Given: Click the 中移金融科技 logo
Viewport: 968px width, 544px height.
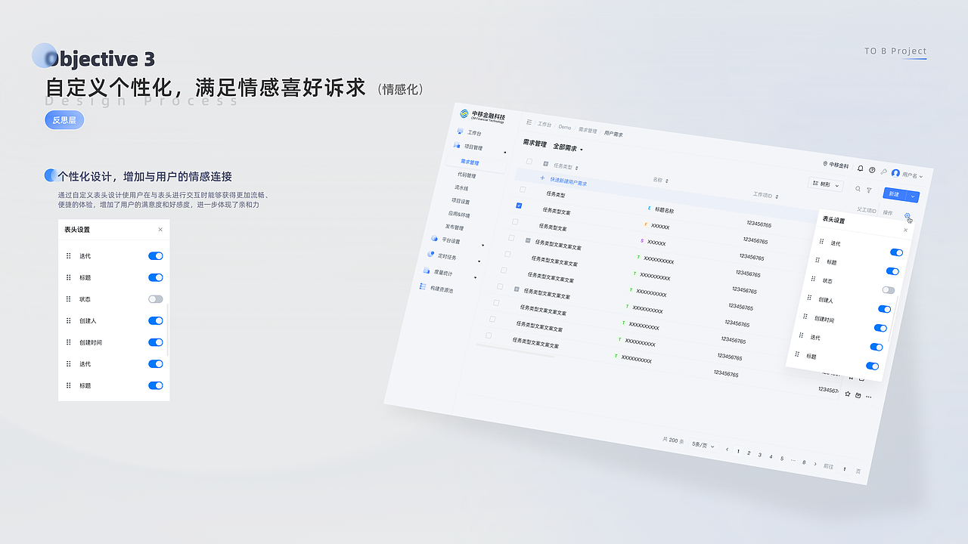Looking at the screenshot, I should [x=482, y=116].
